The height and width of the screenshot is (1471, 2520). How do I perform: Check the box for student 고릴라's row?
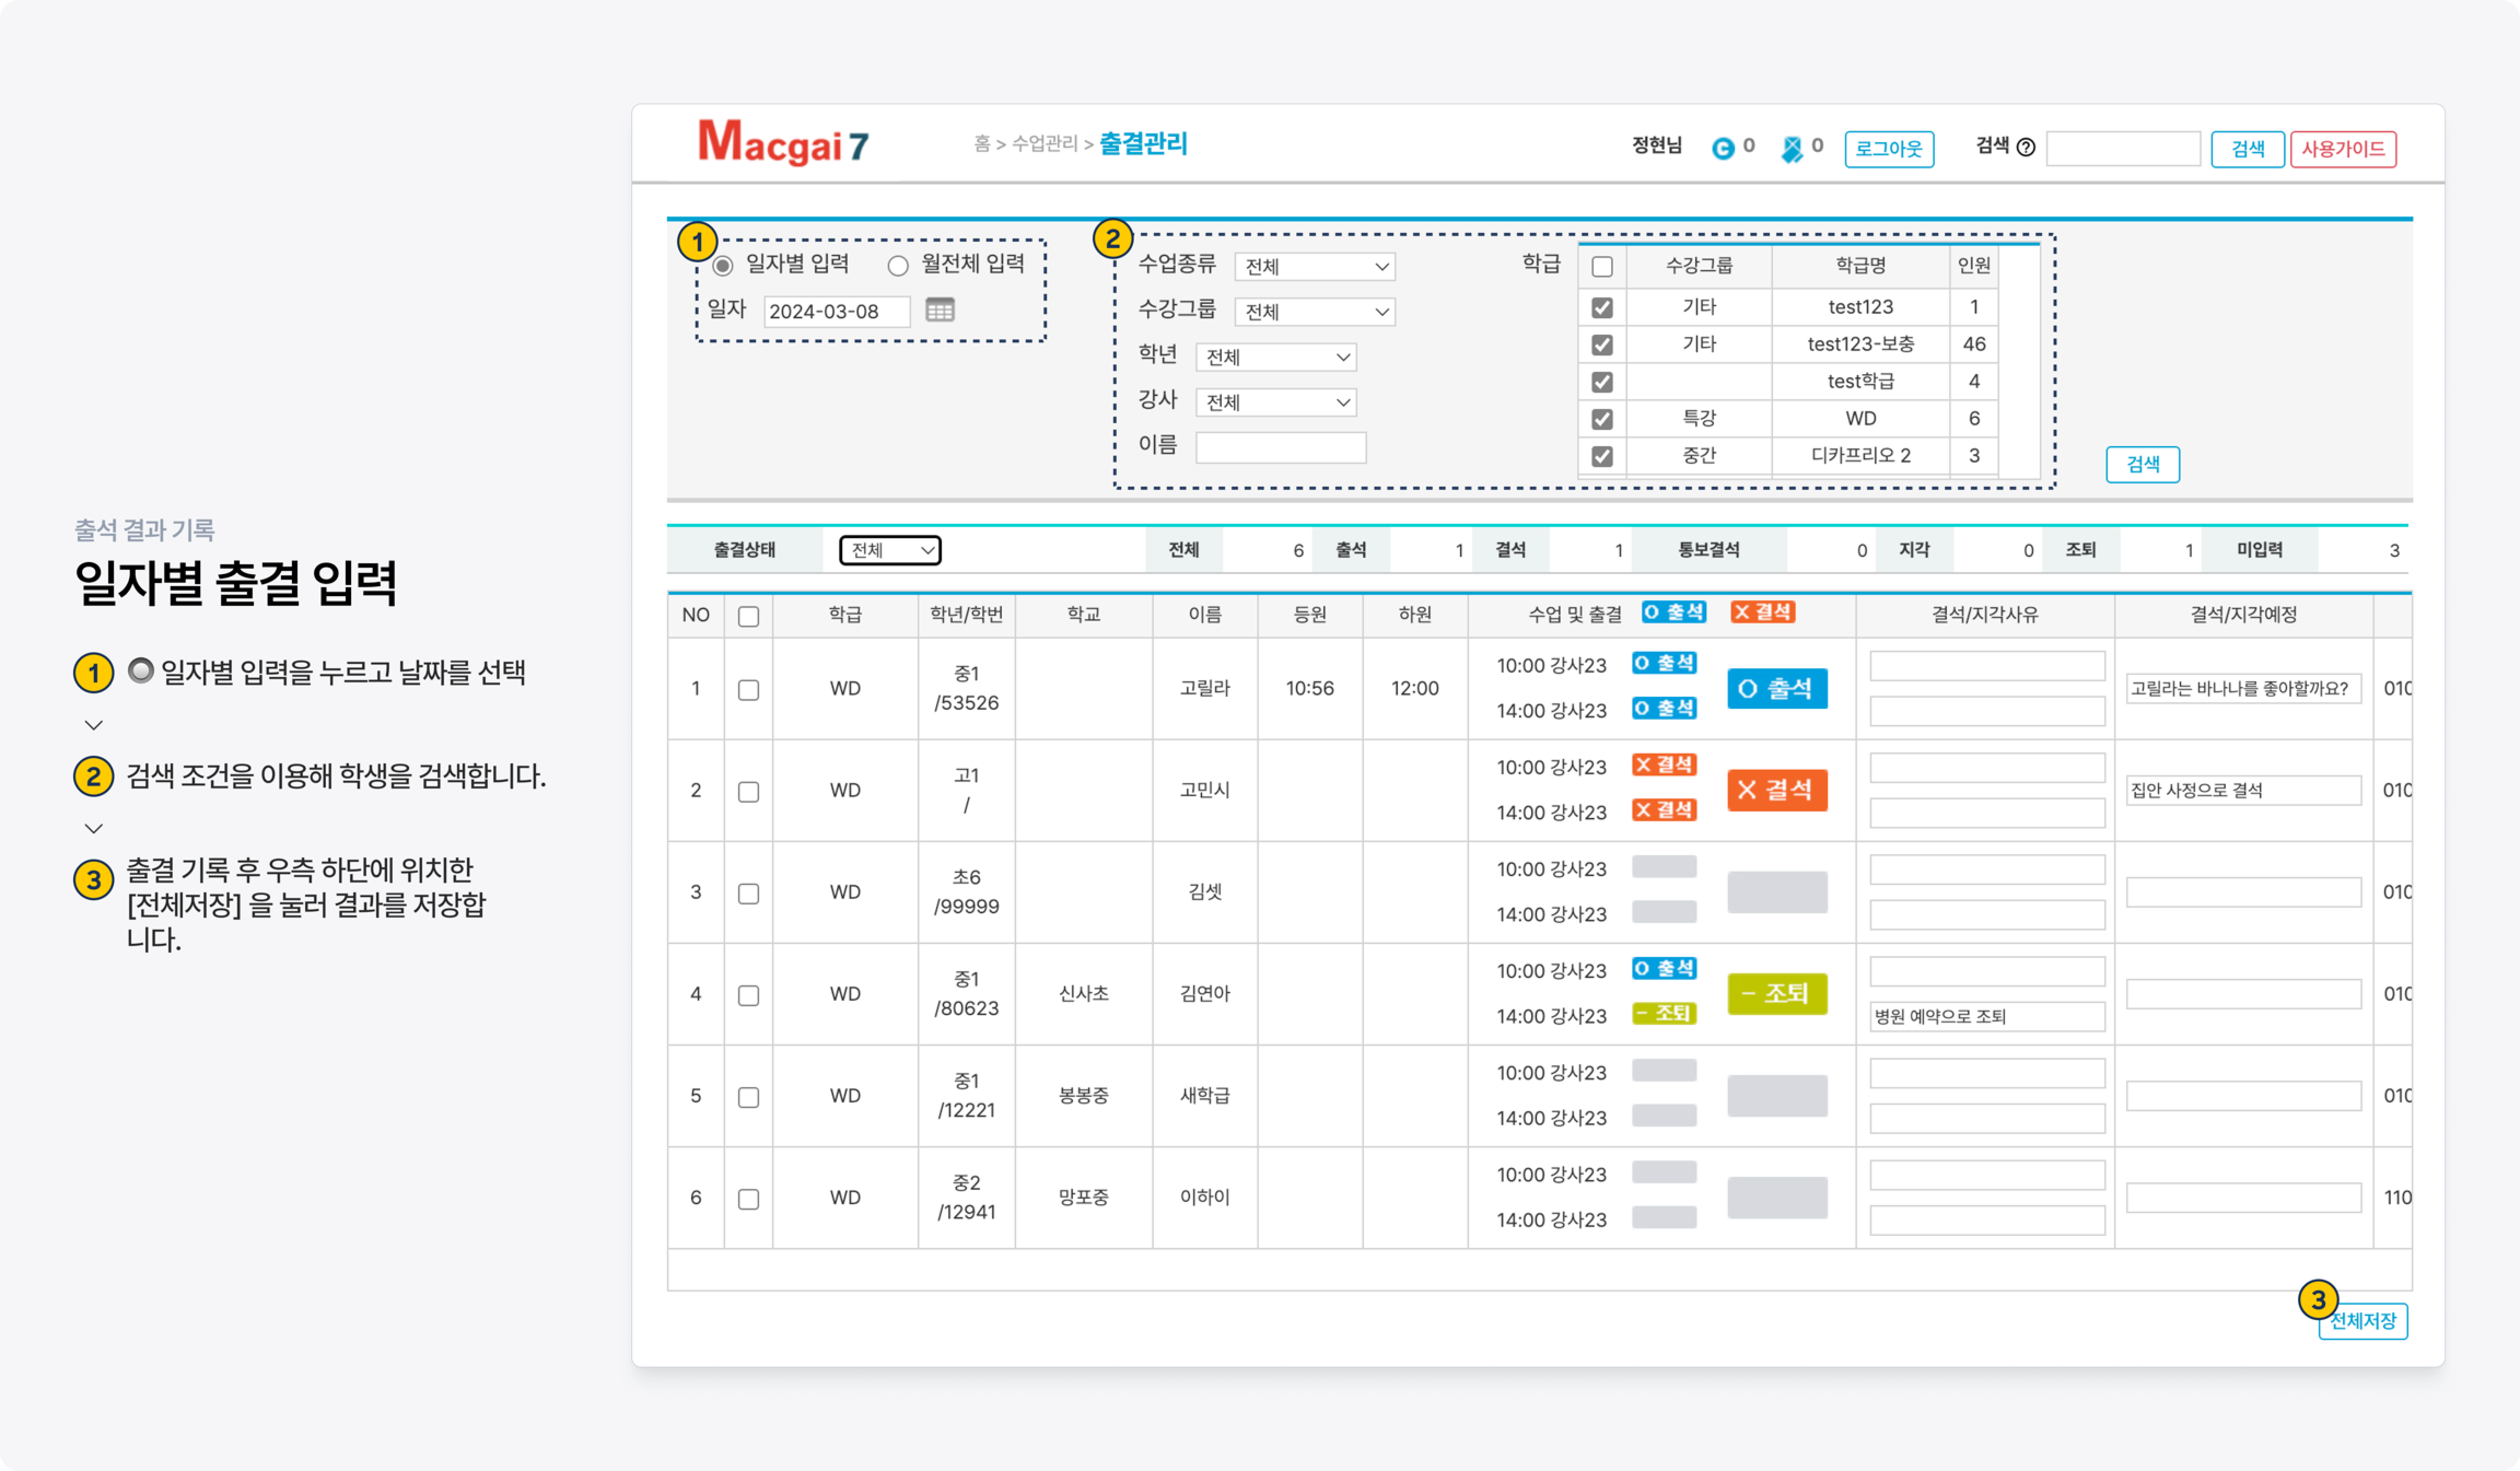748,689
